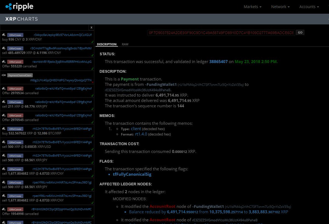
Task: Click the tag icon beside the 'sell 211 XRP' offer
Action: tap(4, 102)
